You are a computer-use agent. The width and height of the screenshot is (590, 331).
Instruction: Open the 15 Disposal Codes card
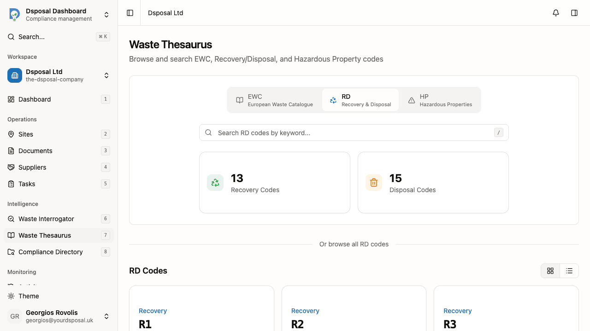pyautogui.click(x=433, y=183)
